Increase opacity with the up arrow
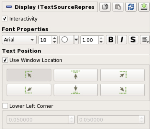The image size is (150, 129). [x=101, y=38]
